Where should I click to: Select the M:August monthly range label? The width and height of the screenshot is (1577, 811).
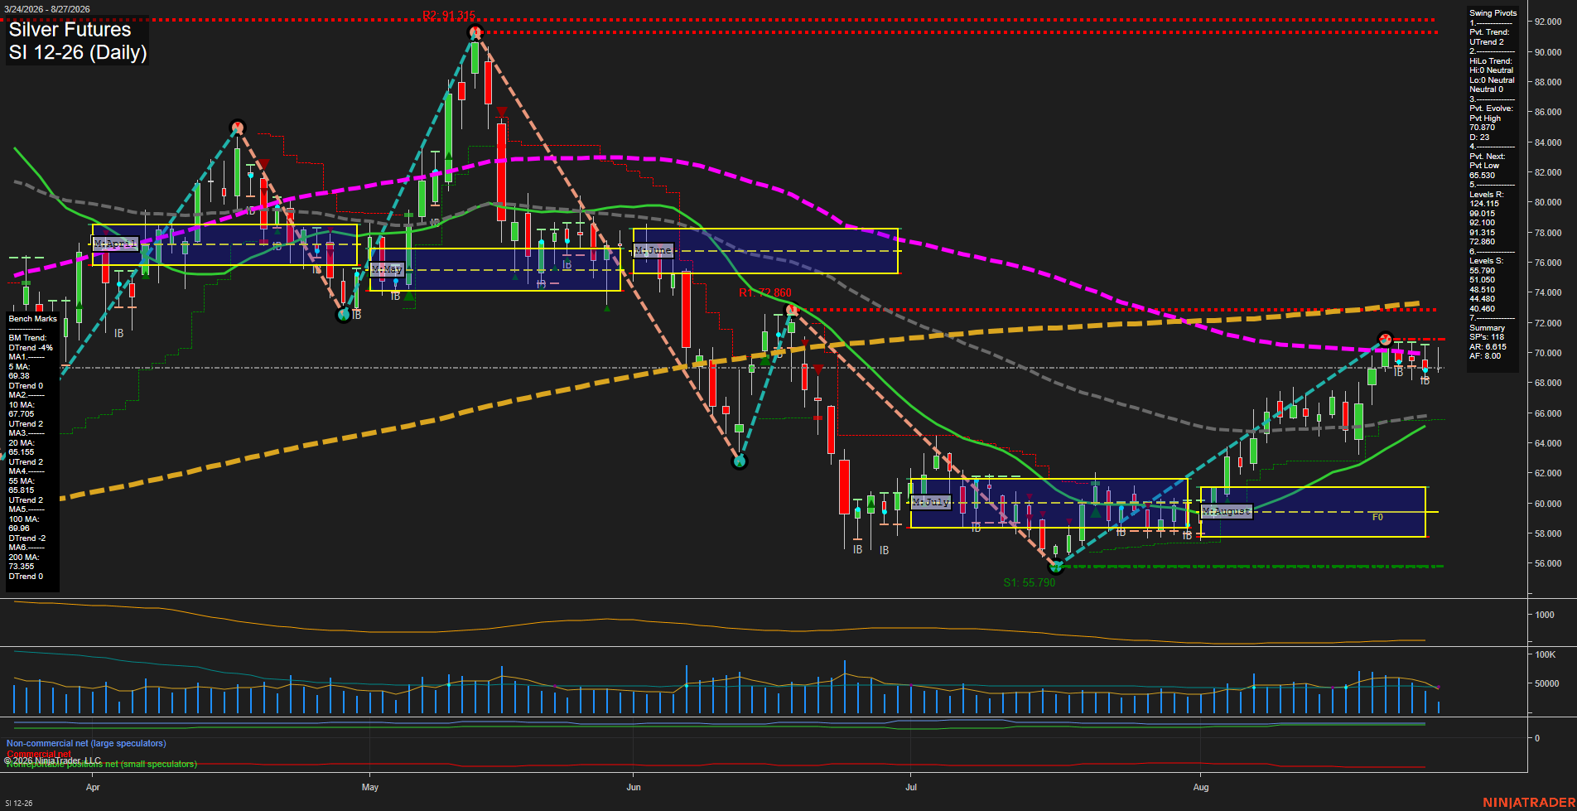1227,511
